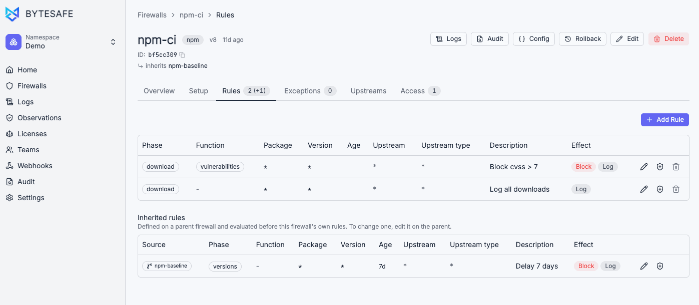Switch to the Overview tab
This screenshot has width=699, height=305.
point(159,91)
